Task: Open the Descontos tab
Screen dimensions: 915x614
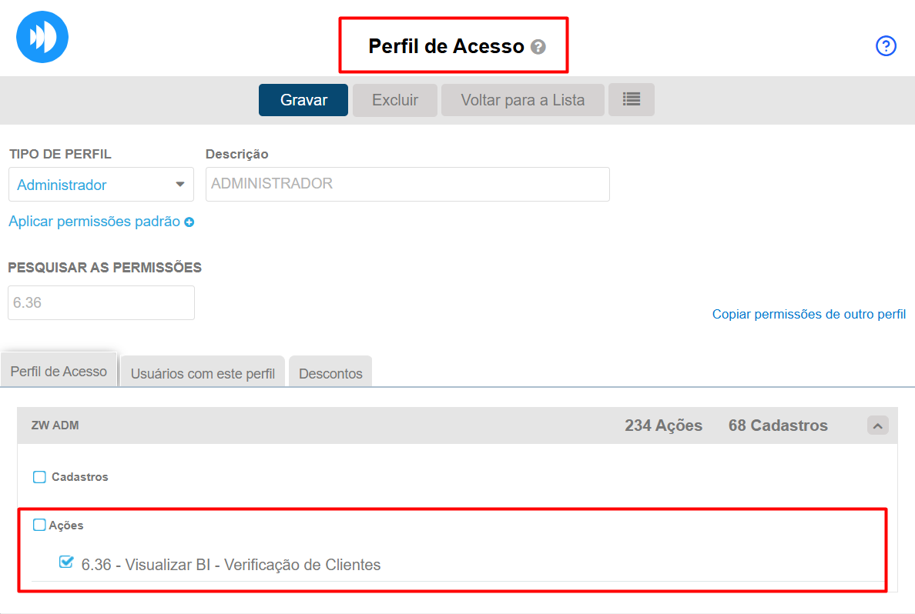Action: (330, 372)
